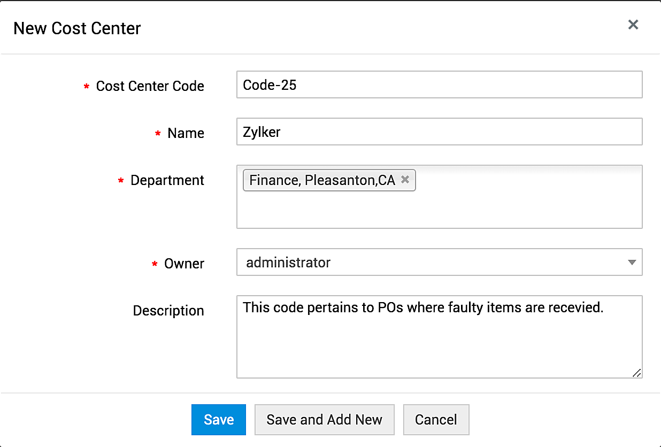Click the New Cost Center title
Image resolution: width=661 pixels, height=447 pixels.
point(77,28)
